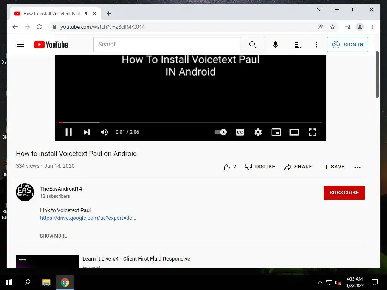
Task: Activate the miniplayer mode
Action: (276, 132)
